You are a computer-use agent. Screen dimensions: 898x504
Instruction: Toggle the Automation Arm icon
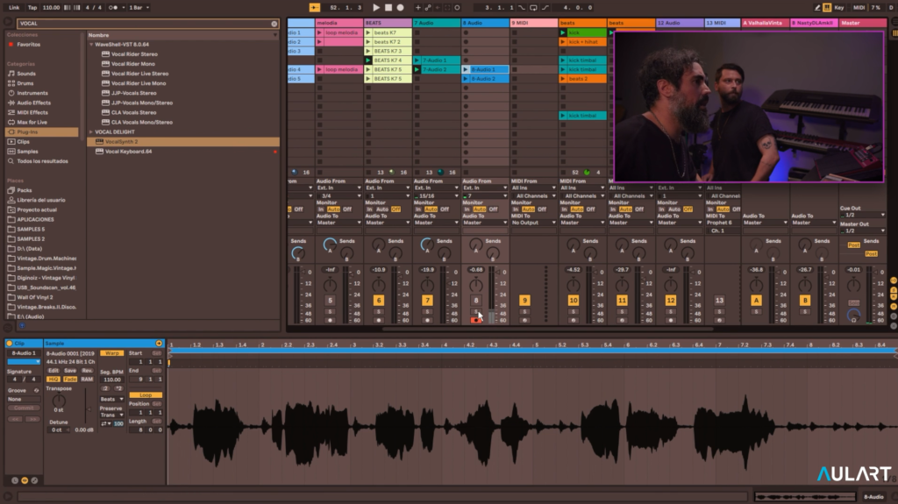(x=428, y=7)
